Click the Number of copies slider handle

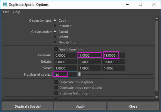pos(79,74)
